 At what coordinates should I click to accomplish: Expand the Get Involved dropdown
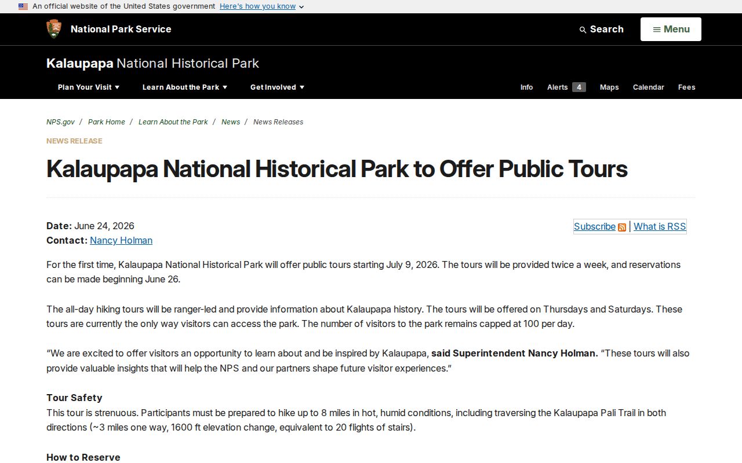(x=277, y=87)
